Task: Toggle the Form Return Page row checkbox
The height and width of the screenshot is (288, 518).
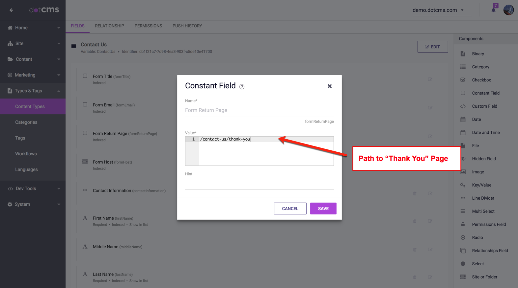Action: 85,133
